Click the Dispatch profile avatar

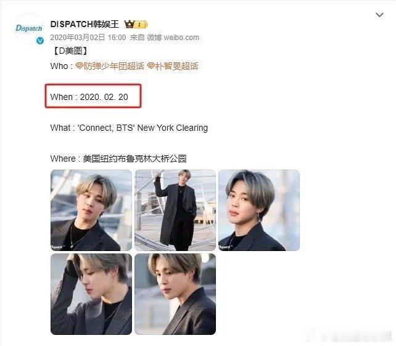point(29,29)
